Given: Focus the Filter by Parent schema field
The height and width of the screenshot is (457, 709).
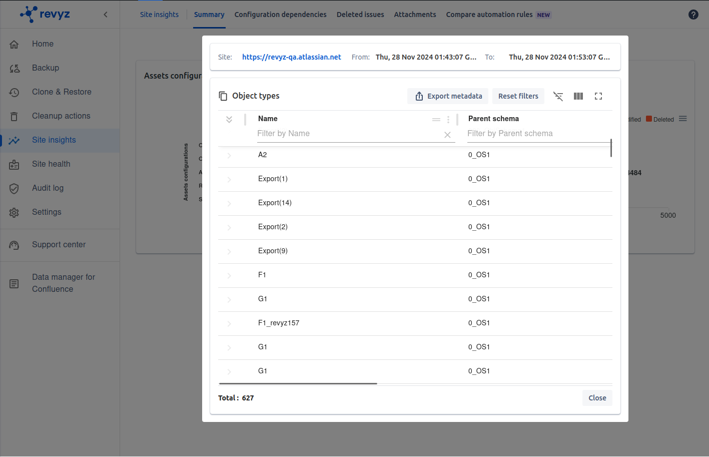Looking at the screenshot, I should coord(535,134).
